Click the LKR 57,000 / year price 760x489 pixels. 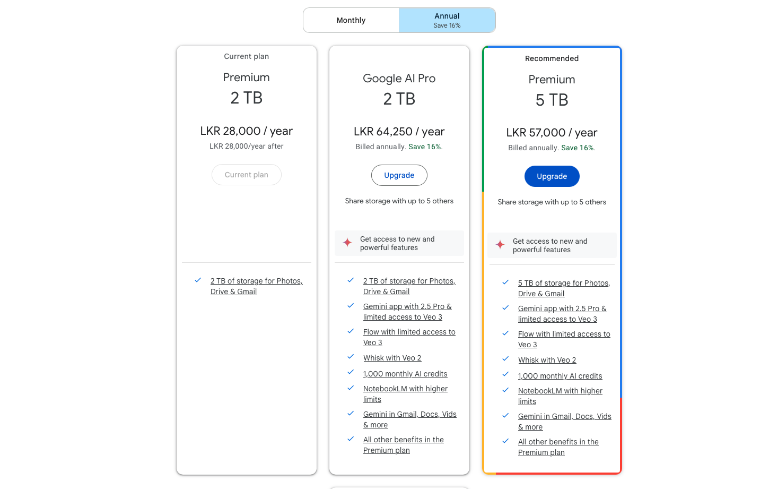[x=552, y=133]
